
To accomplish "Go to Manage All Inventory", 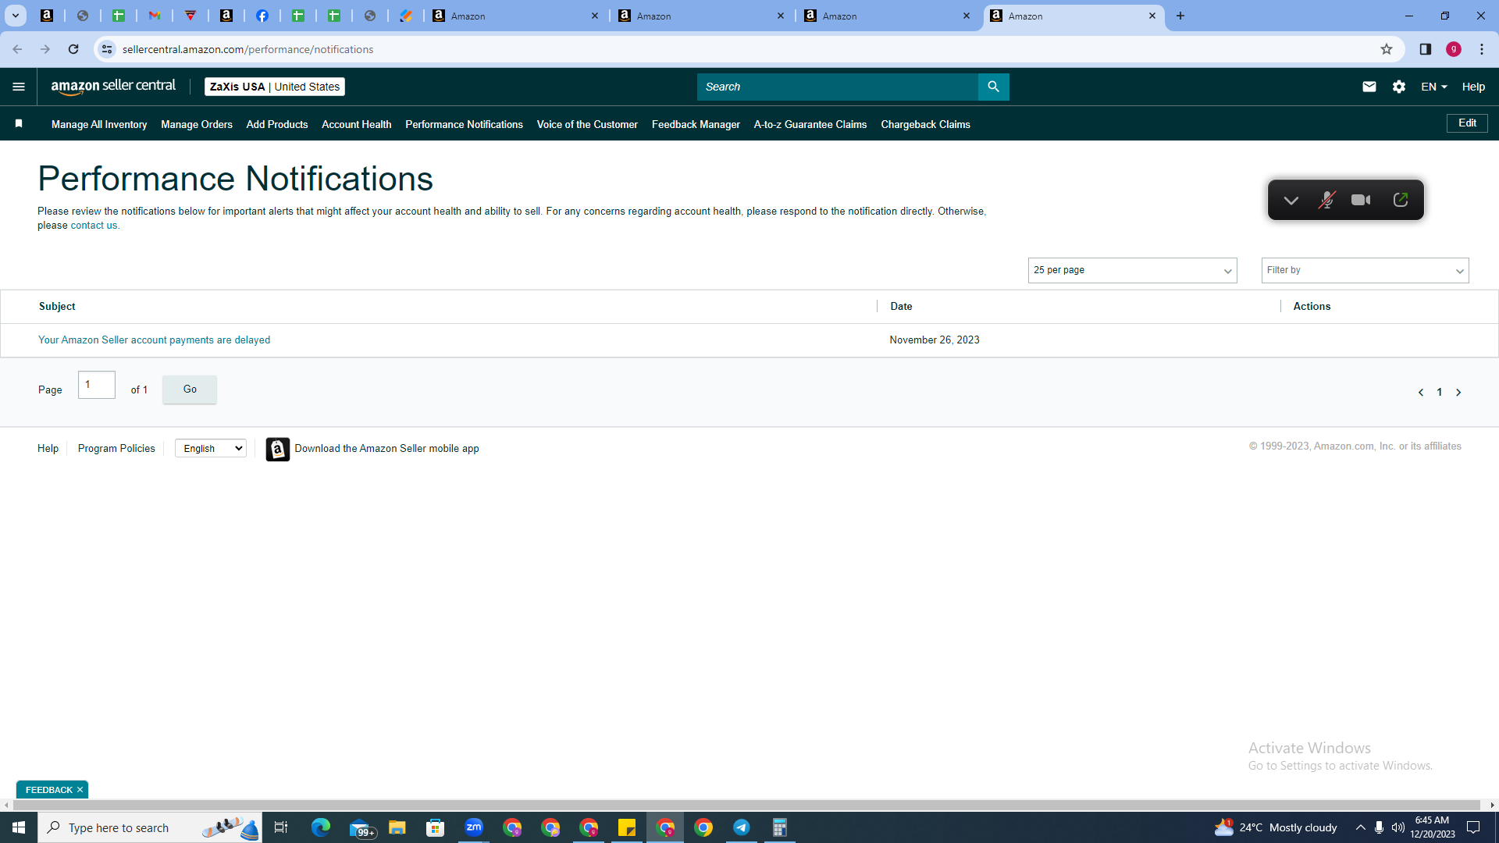I will click(x=99, y=124).
